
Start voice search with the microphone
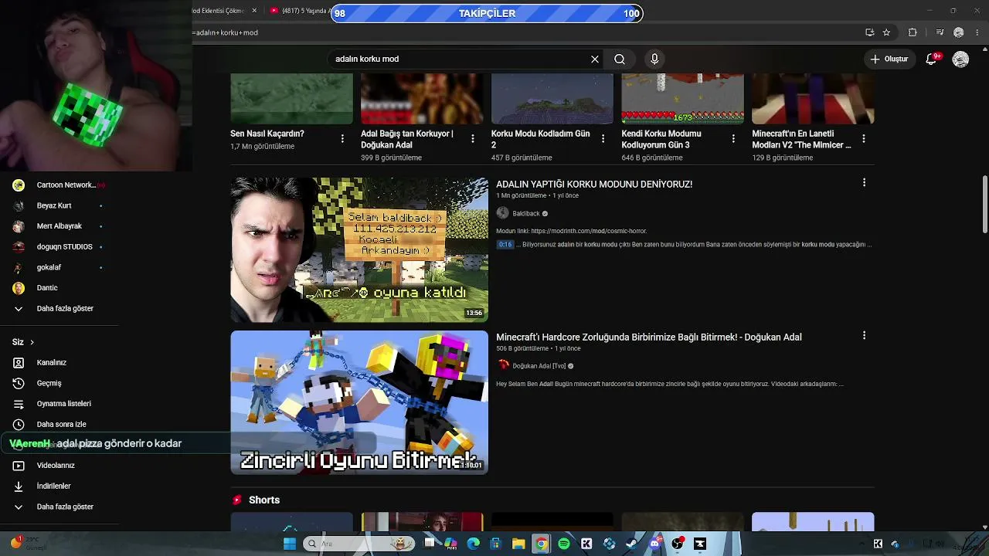click(x=654, y=59)
